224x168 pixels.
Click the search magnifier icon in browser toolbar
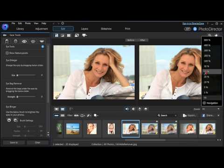(x=159, y=115)
